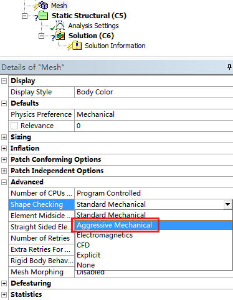Image resolution: width=233 pixels, height=300 pixels.
Task: Select Straight Sided Elements property label
Action: click(x=41, y=227)
